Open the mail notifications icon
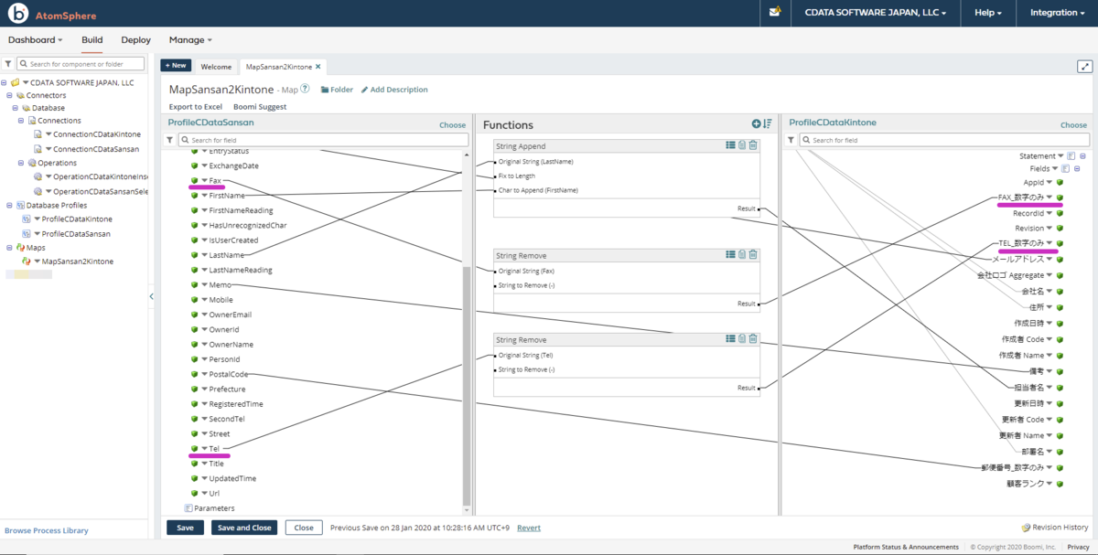 pyautogui.click(x=775, y=13)
